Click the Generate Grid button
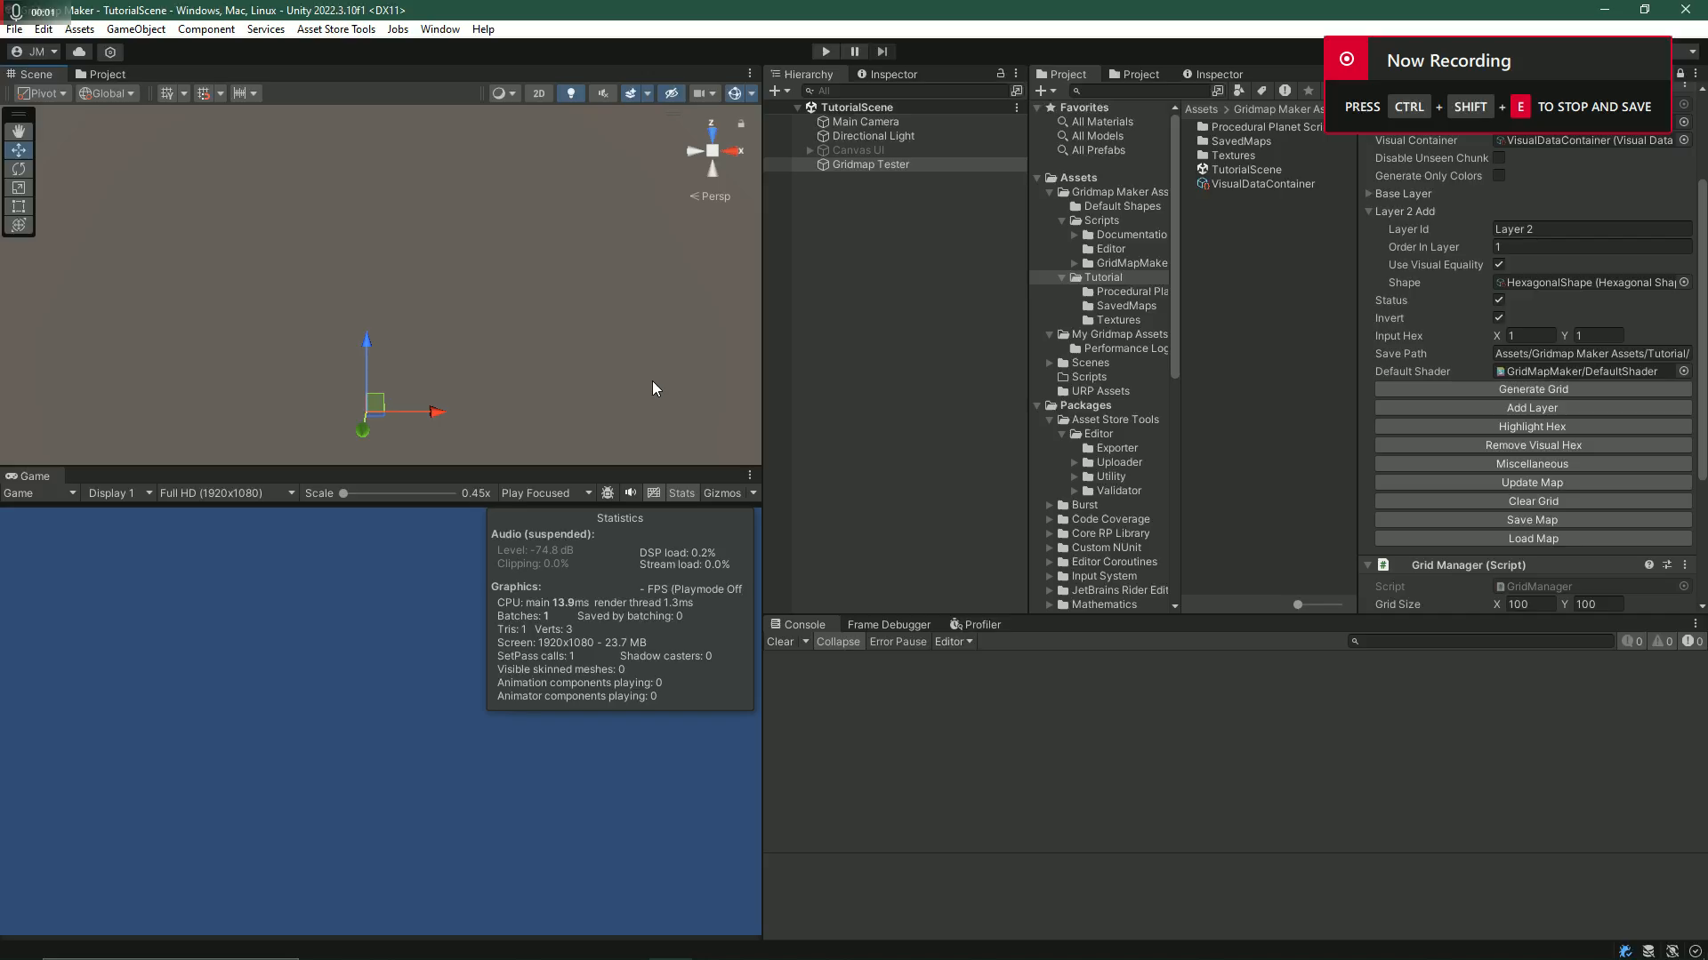Image resolution: width=1708 pixels, height=960 pixels. (1534, 388)
